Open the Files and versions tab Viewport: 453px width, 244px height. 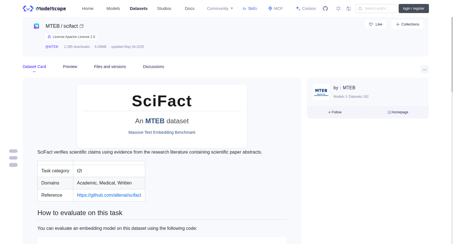click(110, 67)
